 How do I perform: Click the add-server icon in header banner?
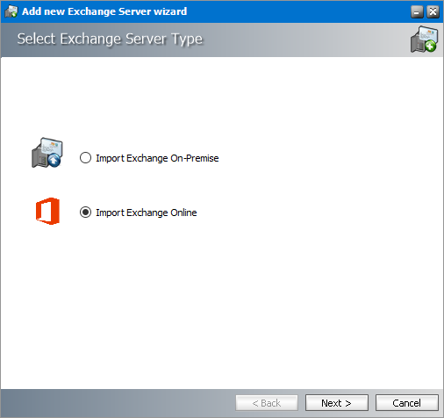point(424,40)
